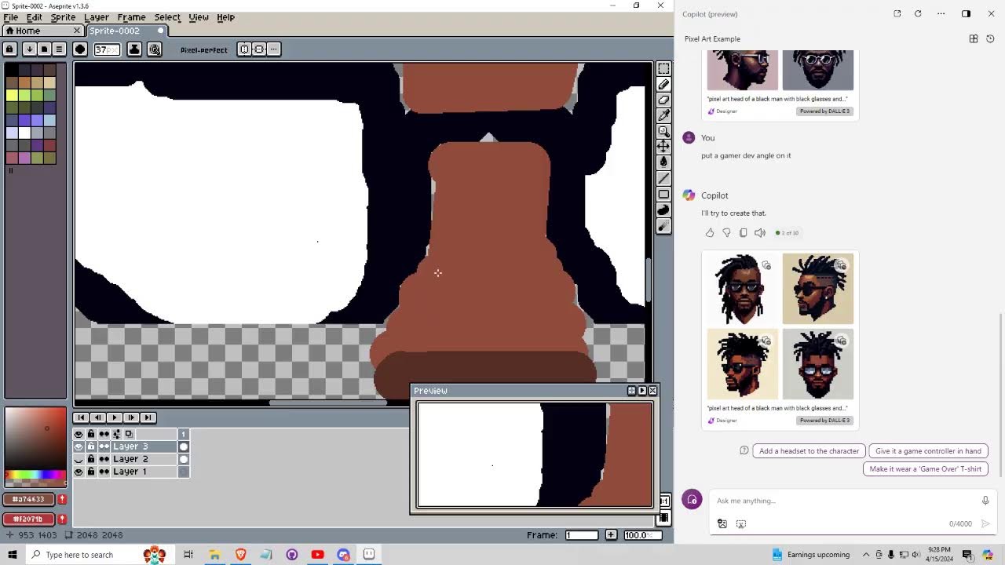The image size is (1005, 565).
Task: Select the Move tool
Action: 663,147
